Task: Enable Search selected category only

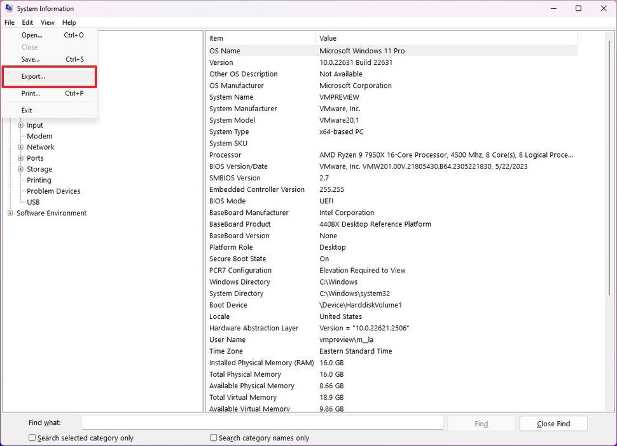Action: [32, 438]
